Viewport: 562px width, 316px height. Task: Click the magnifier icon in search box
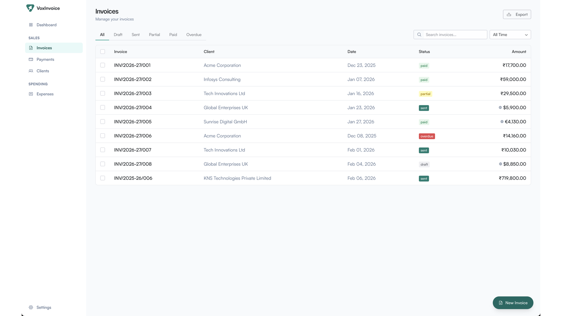[419, 35]
